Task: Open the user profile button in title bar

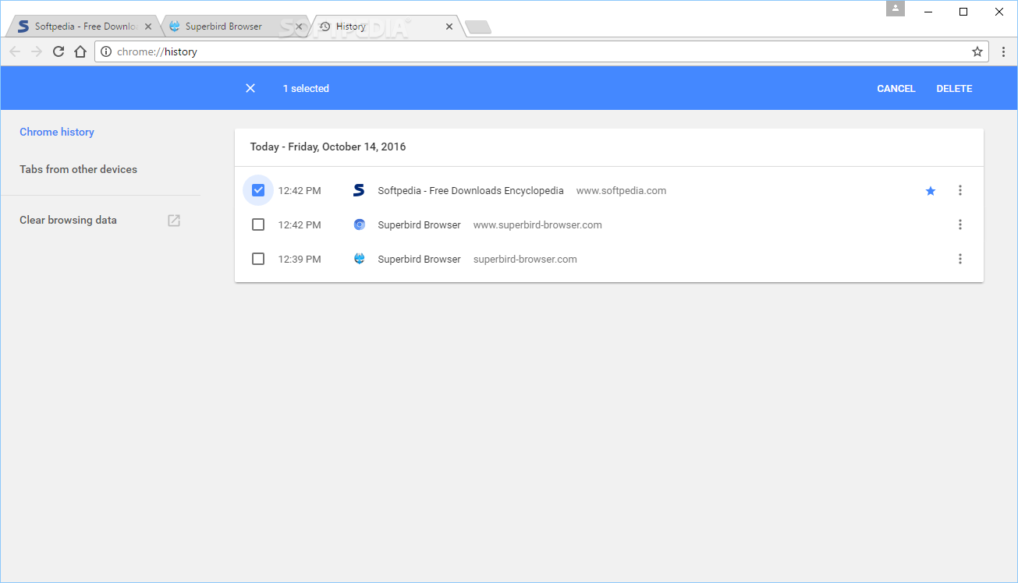Action: pos(896,9)
